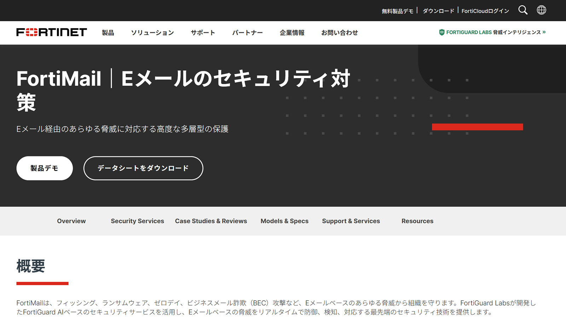Switch to the Overview tab
The width and height of the screenshot is (566, 318).
click(x=71, y=221)
